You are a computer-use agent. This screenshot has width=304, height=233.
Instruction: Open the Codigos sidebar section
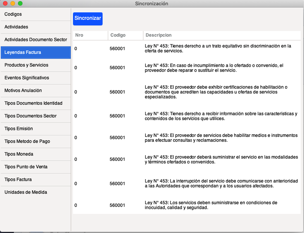point(36,14)
